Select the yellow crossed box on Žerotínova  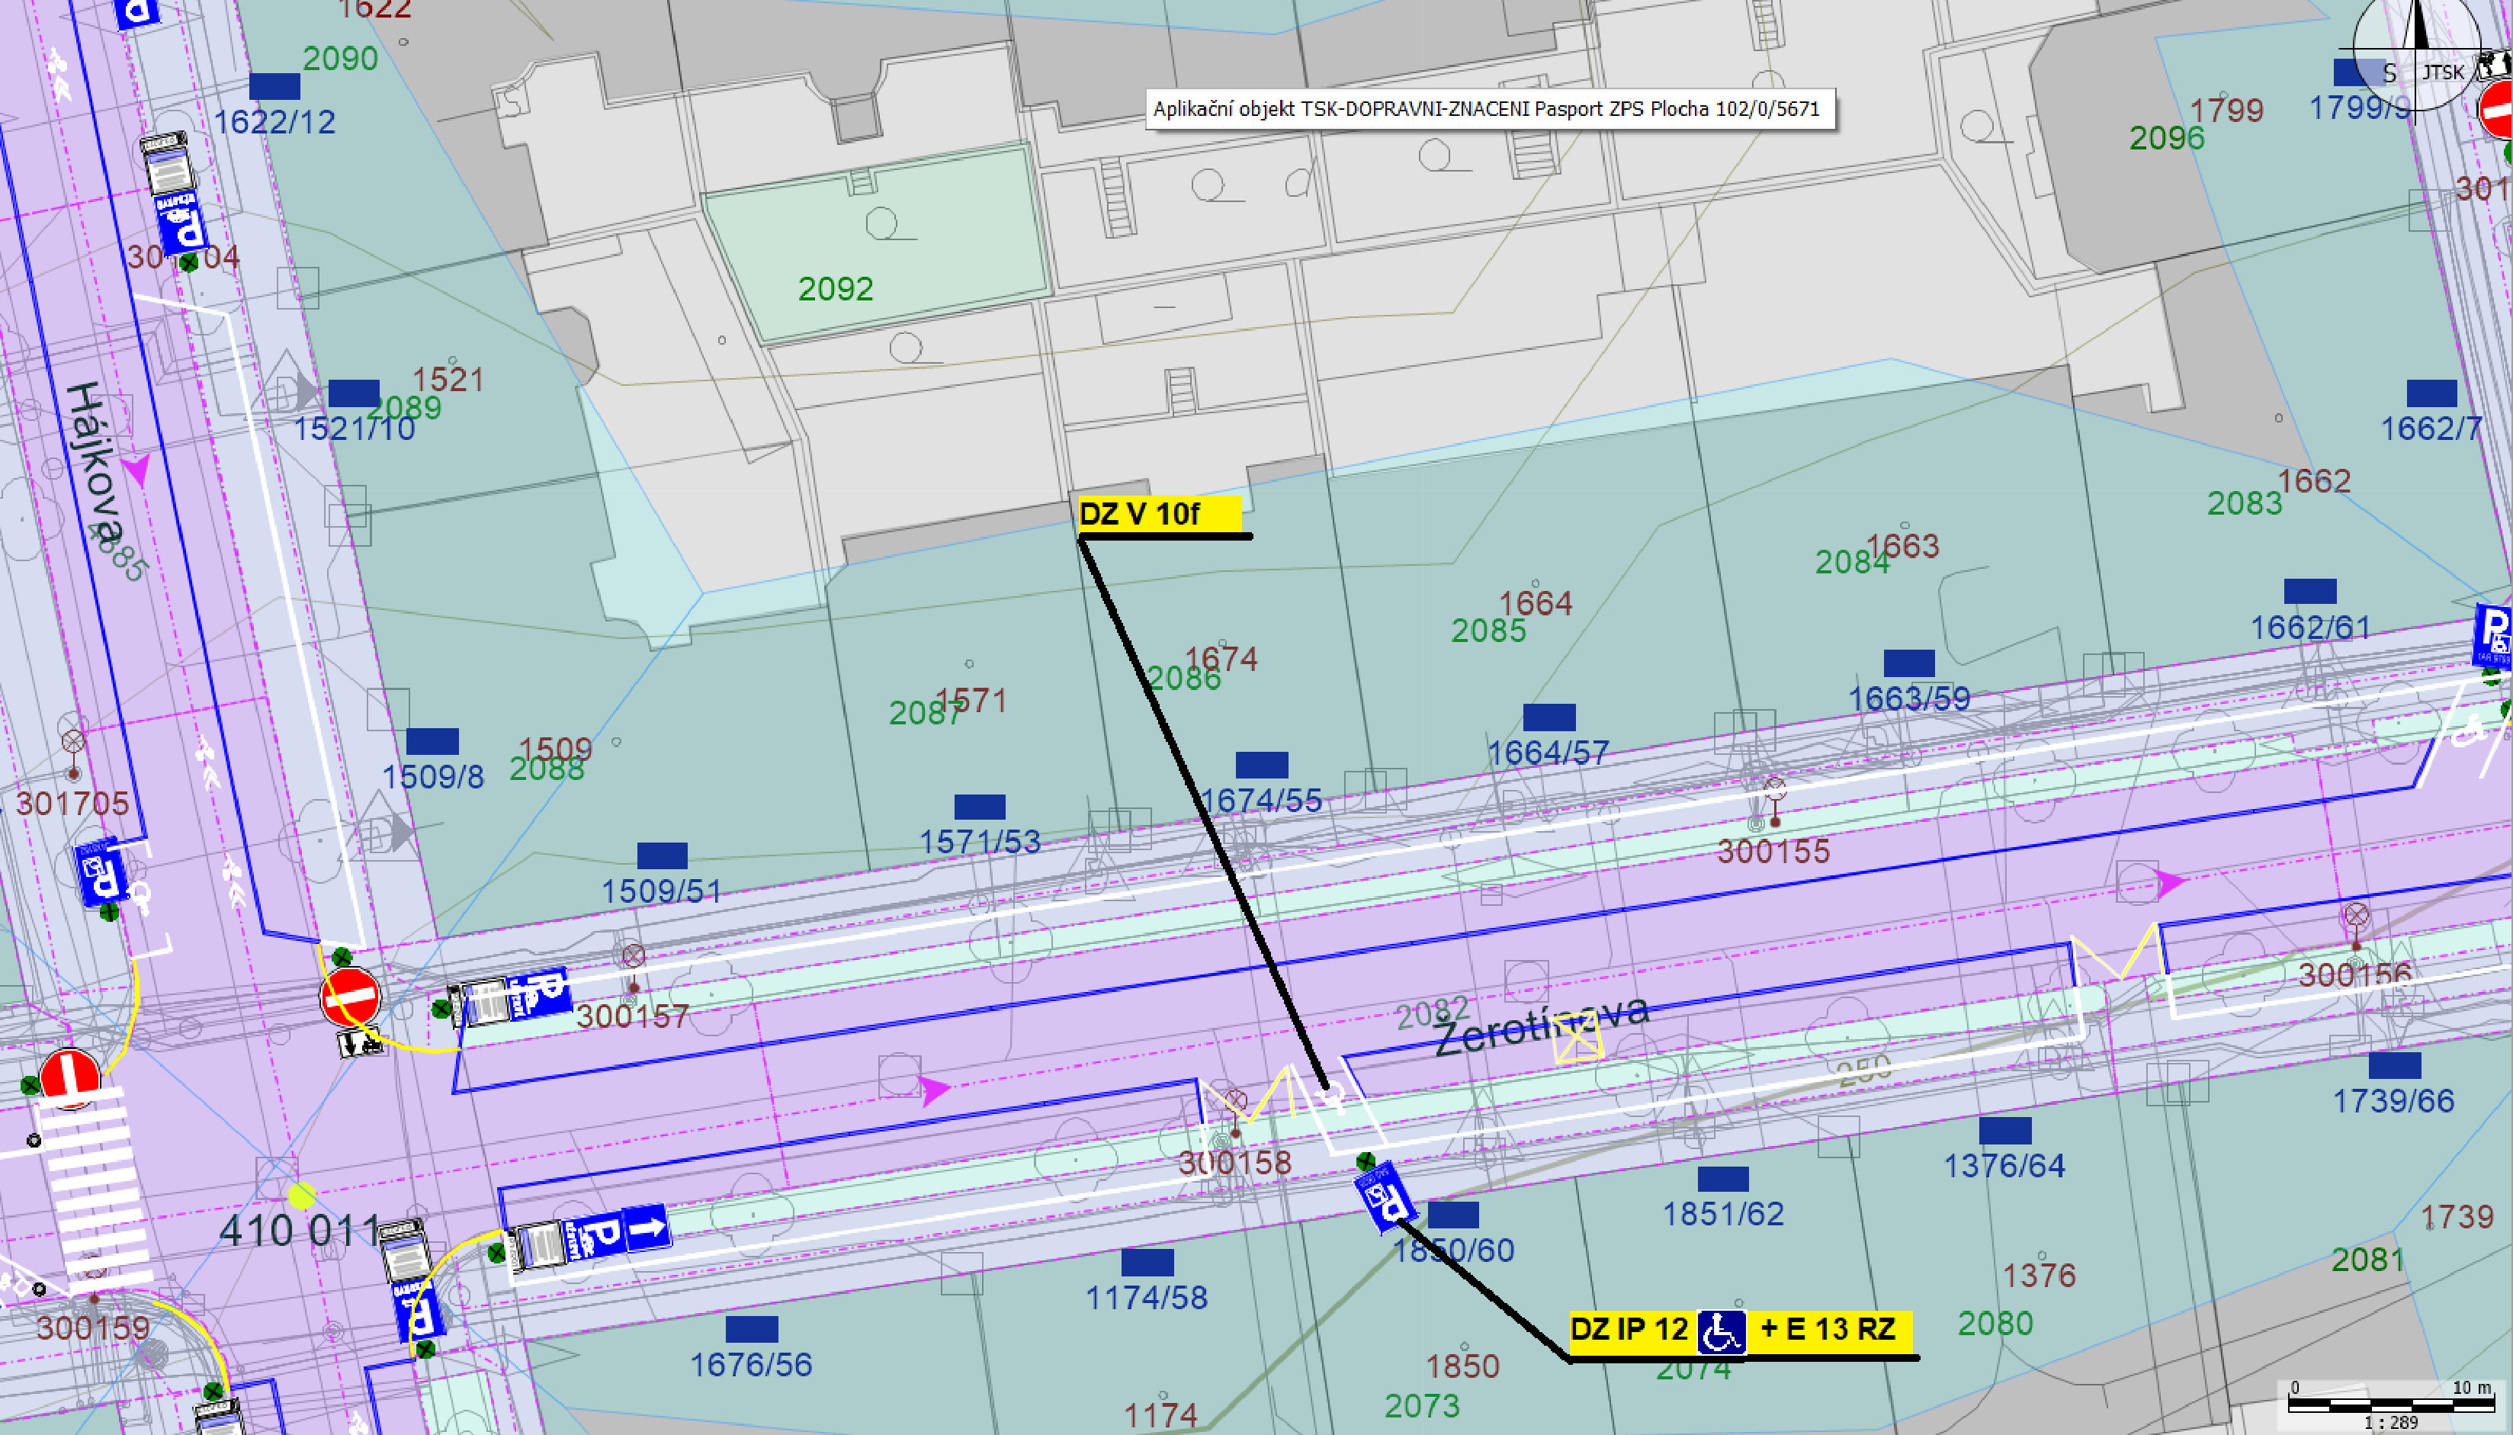[x=1576, y=1037]
